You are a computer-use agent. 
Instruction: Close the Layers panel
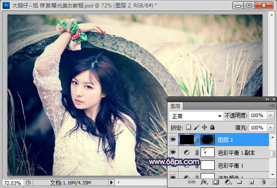coord(273,100)
